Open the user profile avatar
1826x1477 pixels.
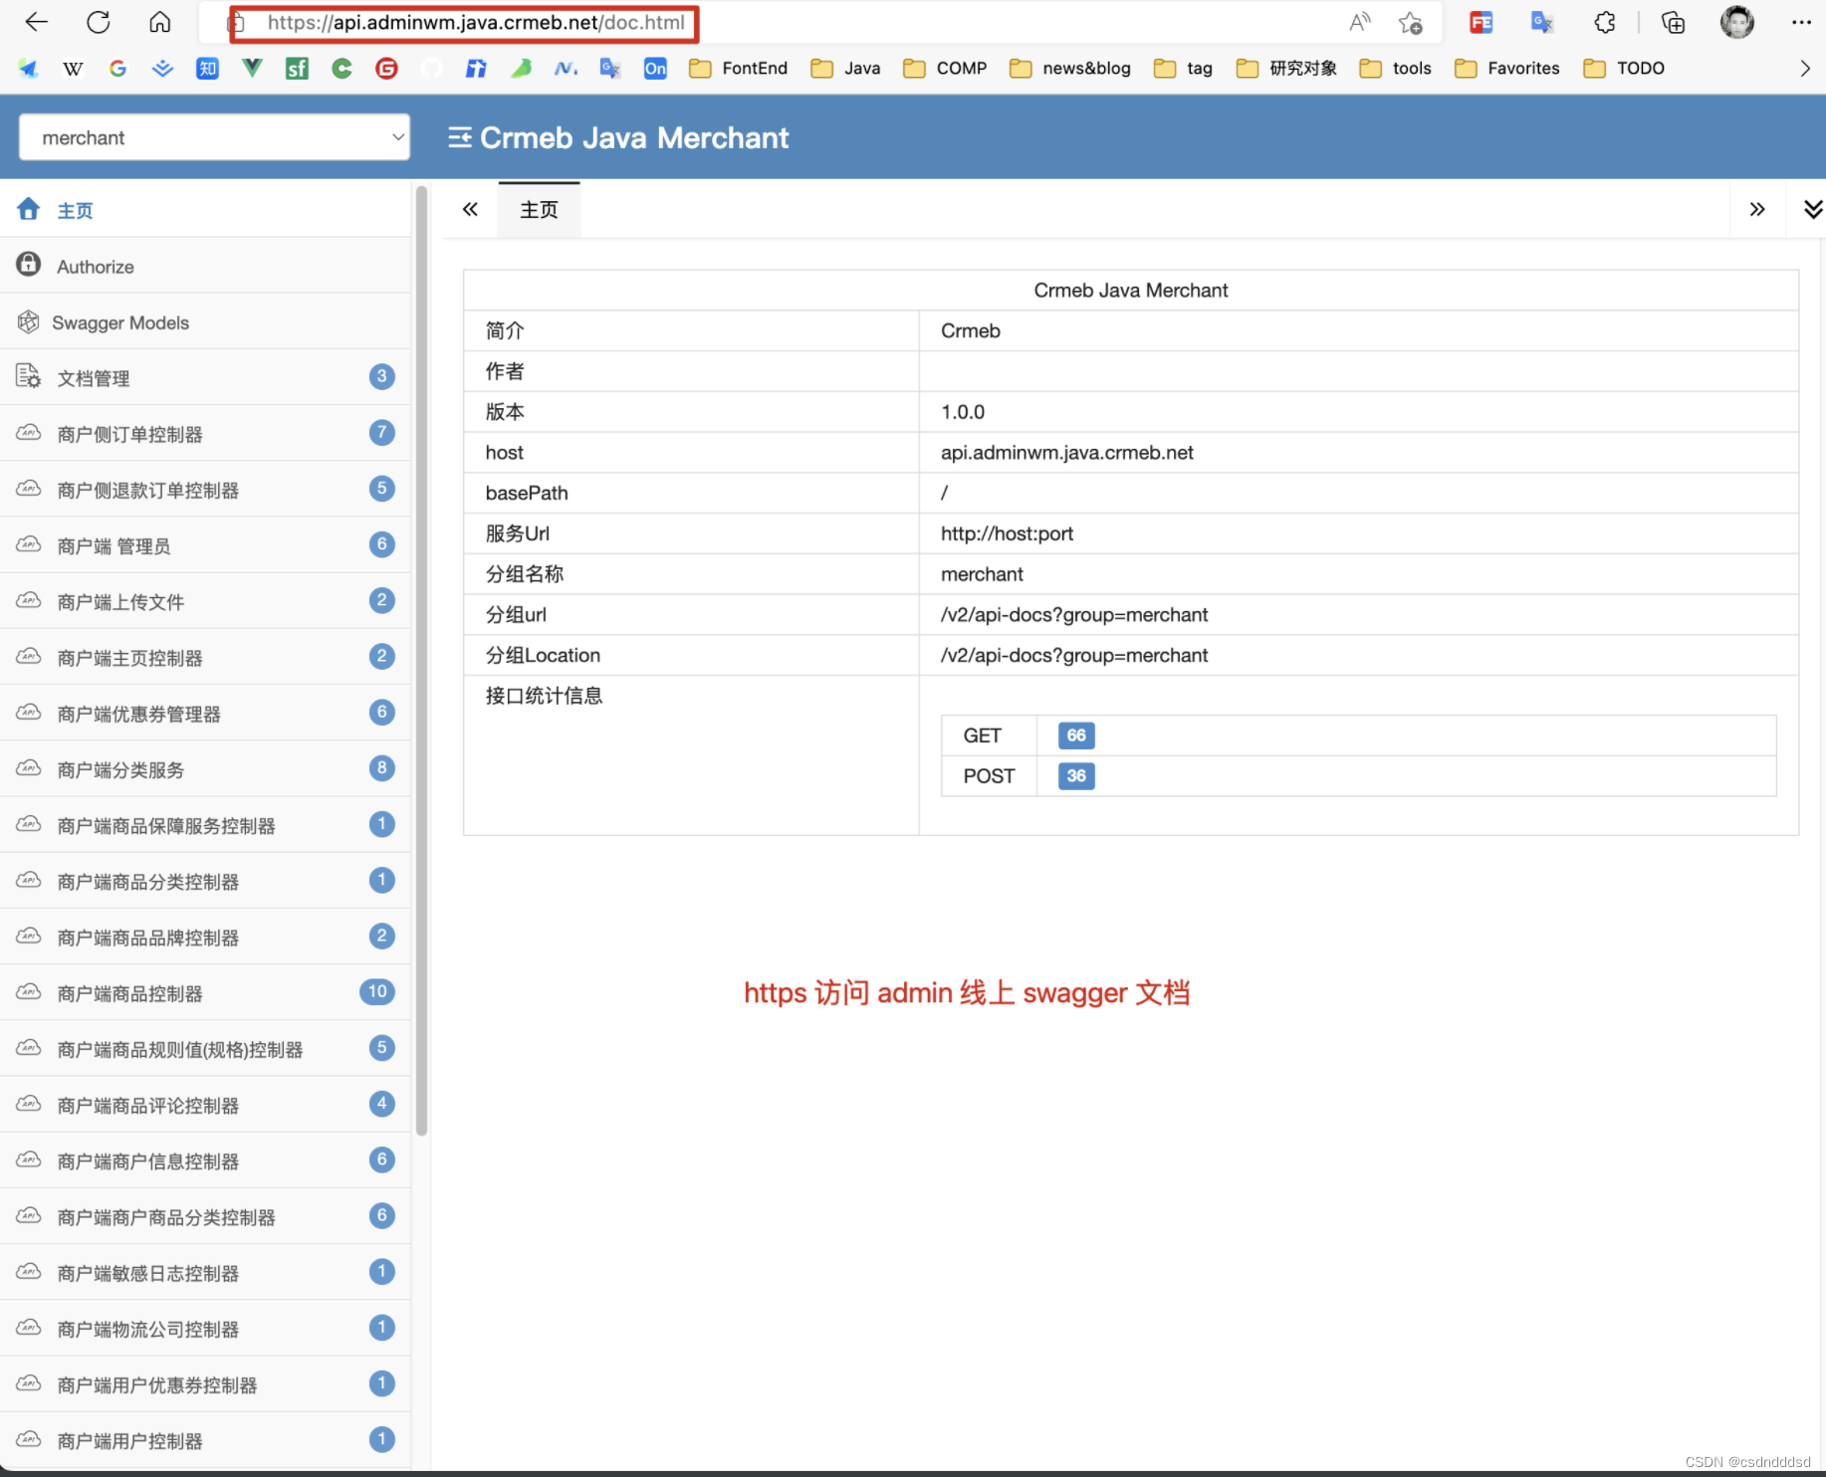tap(1737, 22)
